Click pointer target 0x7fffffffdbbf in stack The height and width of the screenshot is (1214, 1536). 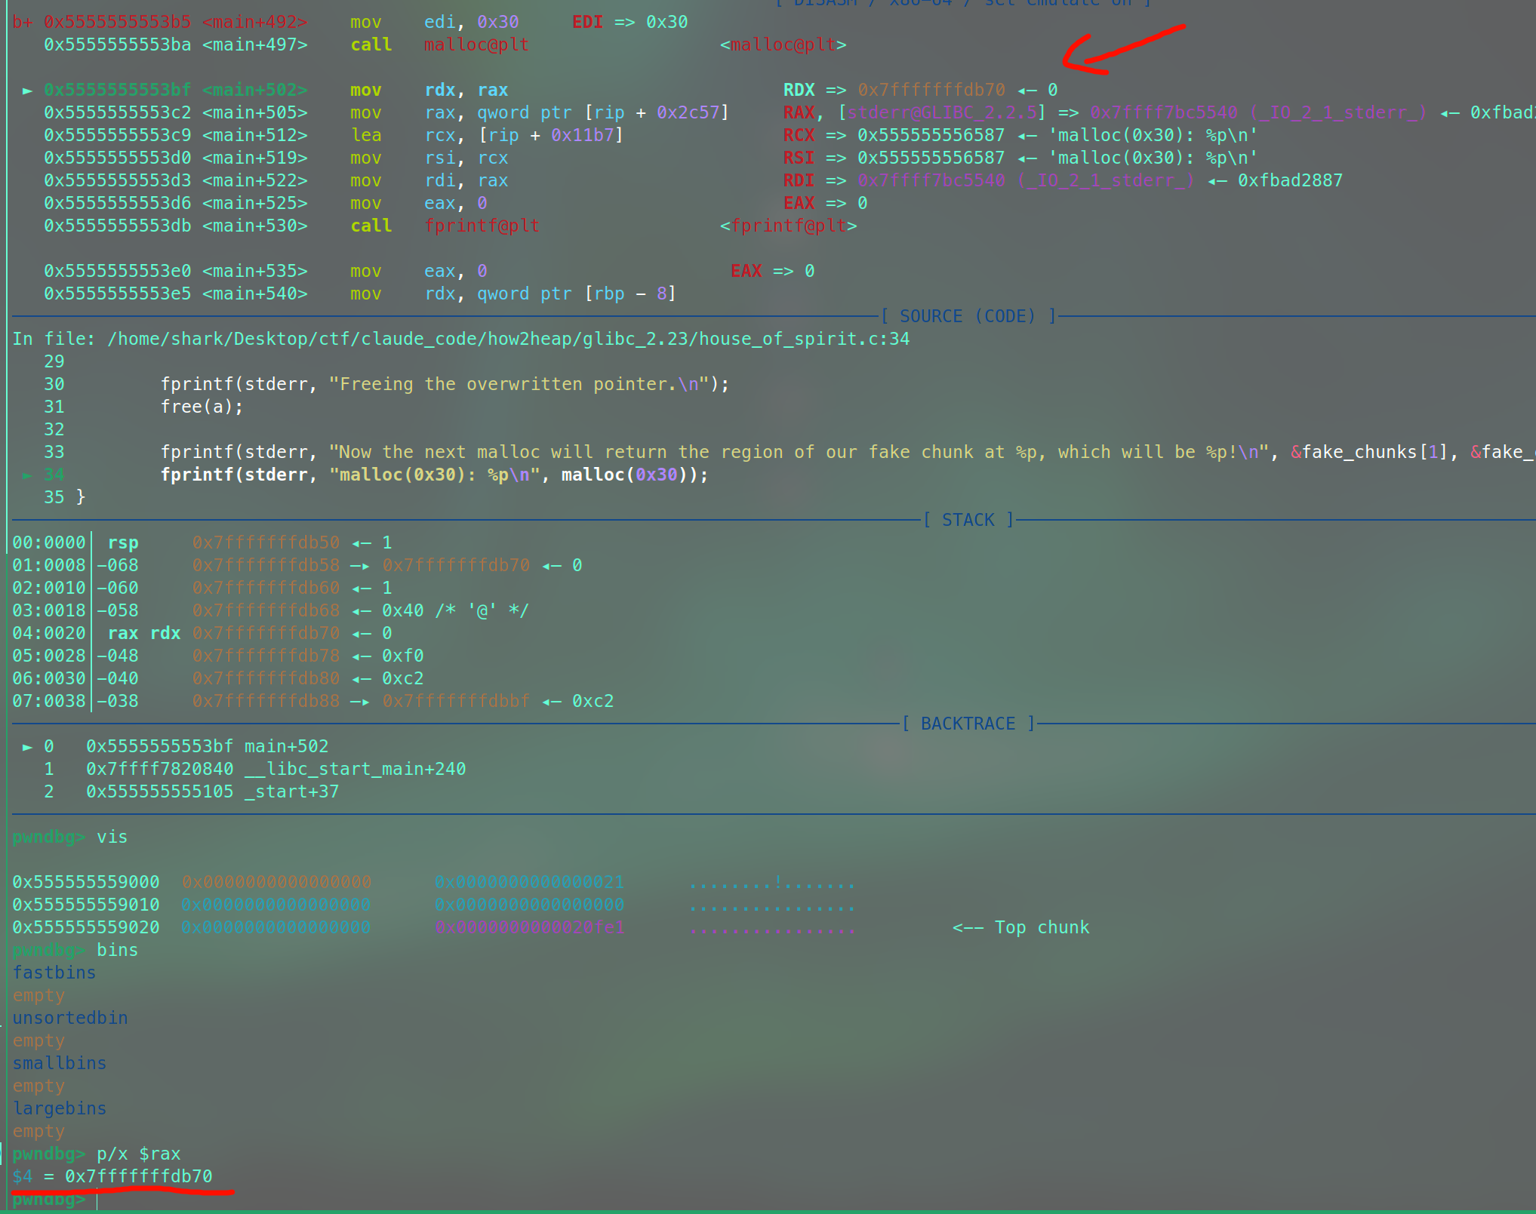coord(456,701)
